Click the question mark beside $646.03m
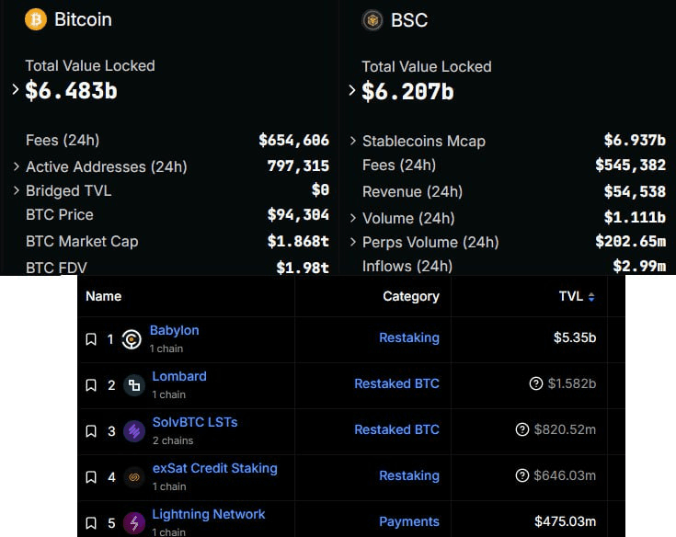Image resolution: width=676 pixels, height=537 pixels. [x=522, y=475]
